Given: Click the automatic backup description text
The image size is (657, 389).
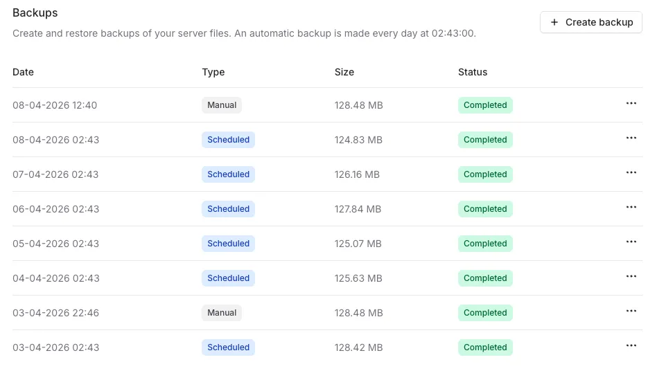Looking at the screenshot, I should tap(244, 33).
